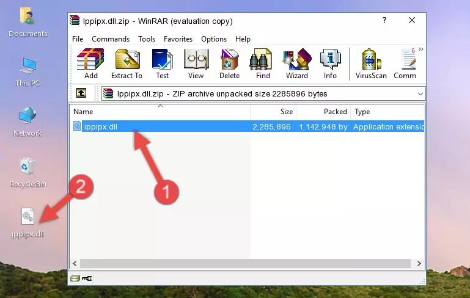
Task: Show more toolbar buttons chevron
Action: coord(421,49)
